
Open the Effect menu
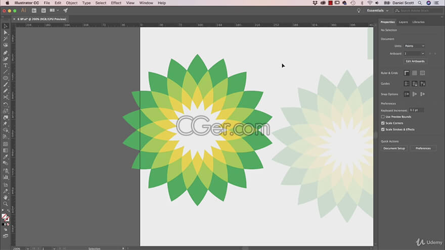tap(116, 3)
